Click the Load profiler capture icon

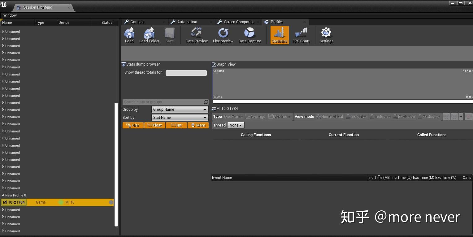pos(129,35)
